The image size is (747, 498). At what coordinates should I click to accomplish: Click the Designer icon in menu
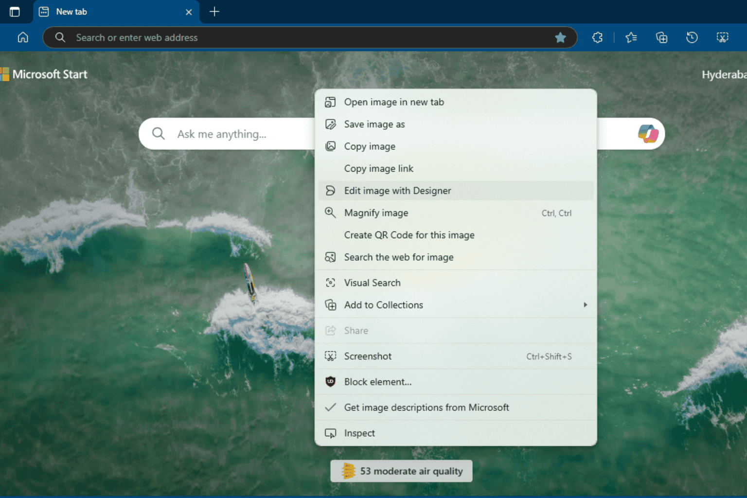[x=330, y=191]
